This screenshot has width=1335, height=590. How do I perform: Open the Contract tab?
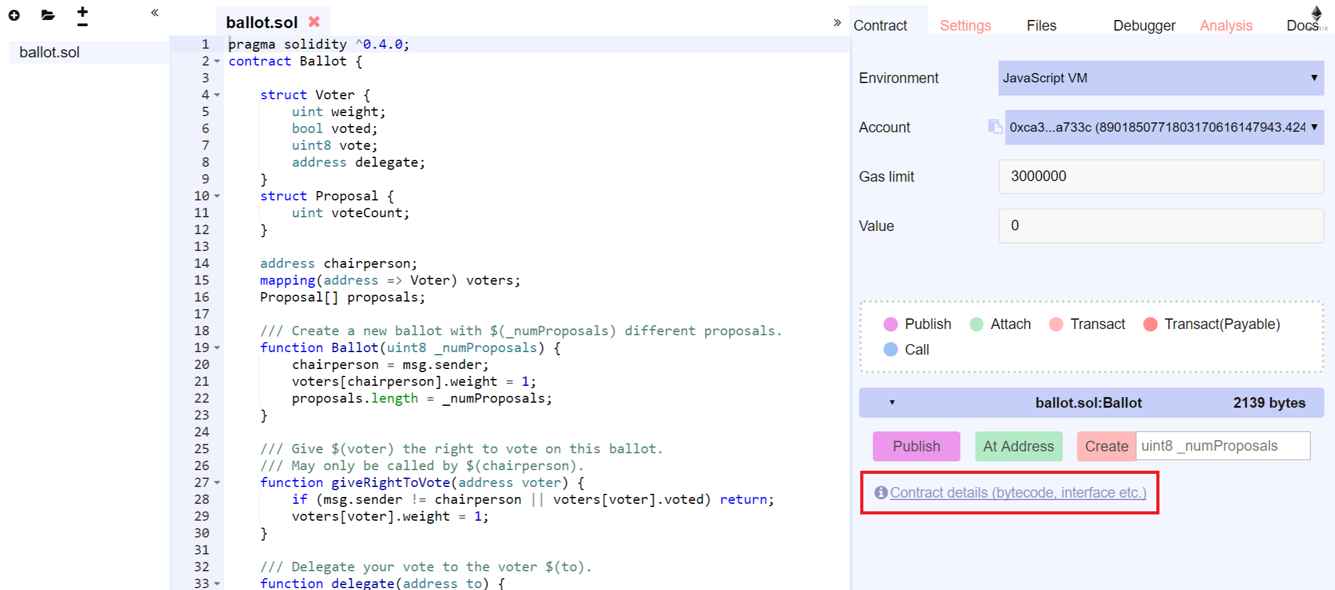pyautogui.click(x=880, y=26)
